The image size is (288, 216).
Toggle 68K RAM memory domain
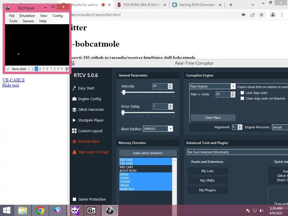(146, 160)
